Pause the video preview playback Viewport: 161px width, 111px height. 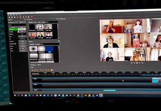point(137,63)
